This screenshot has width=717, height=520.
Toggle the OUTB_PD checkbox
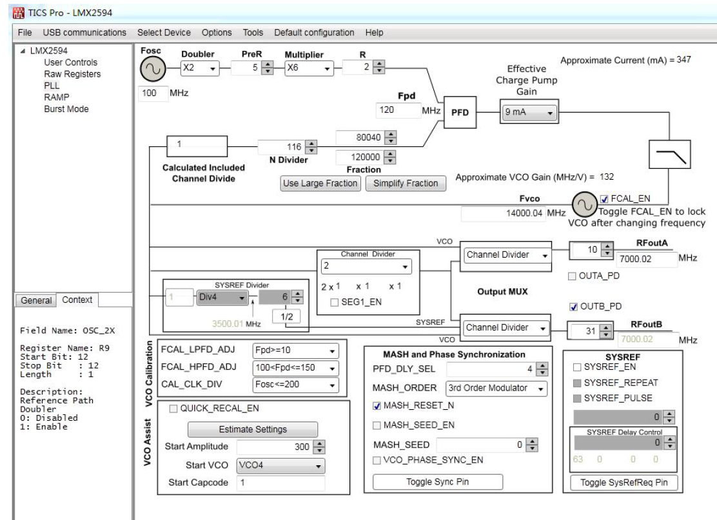tap(573, 307)
